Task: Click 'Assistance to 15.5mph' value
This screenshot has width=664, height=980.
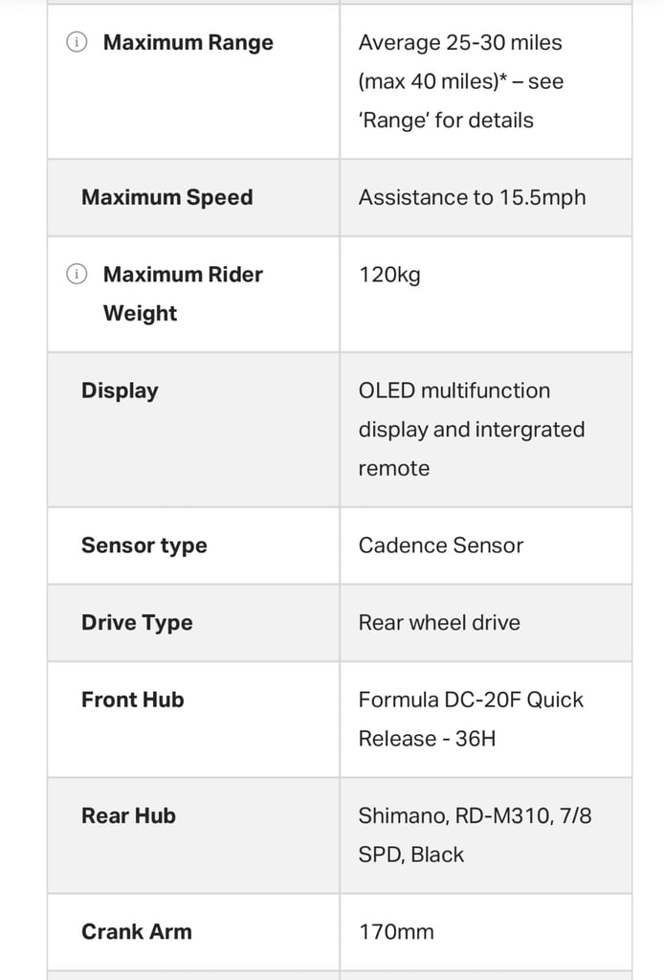Action: pyautogui.click(x=473, y=197)
